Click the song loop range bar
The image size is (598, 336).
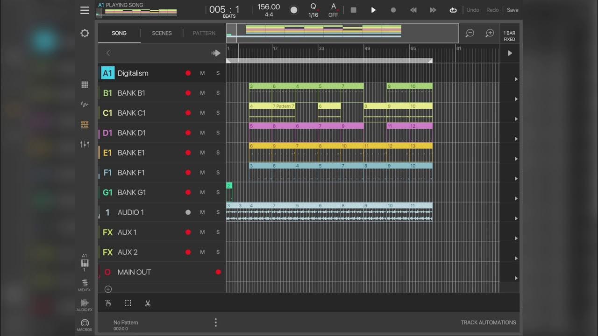pos(329,61)
